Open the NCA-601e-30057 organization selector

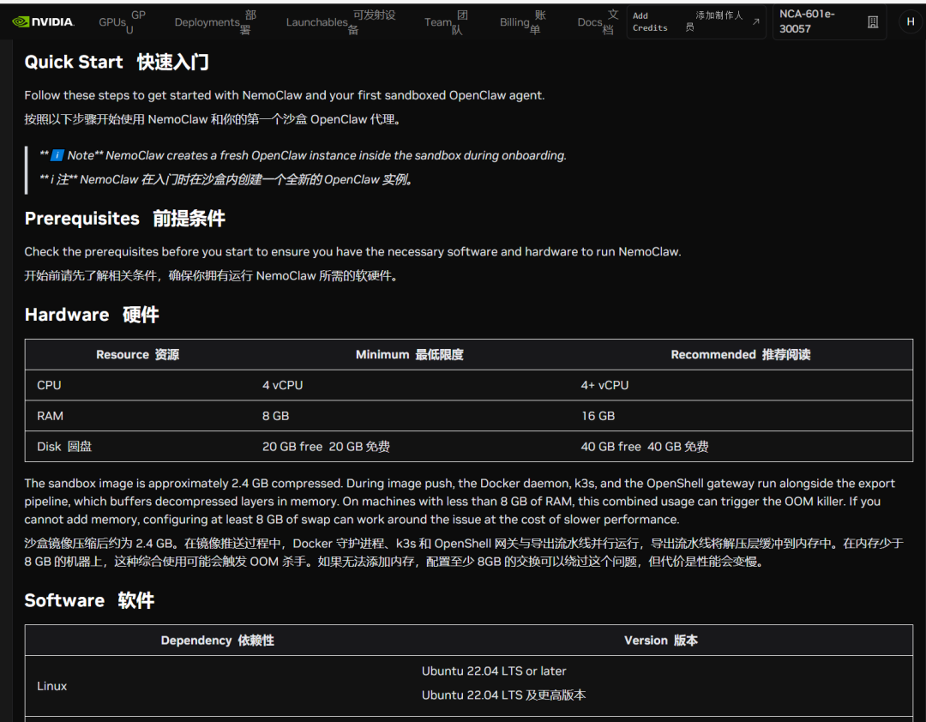(x=829, y=21)
